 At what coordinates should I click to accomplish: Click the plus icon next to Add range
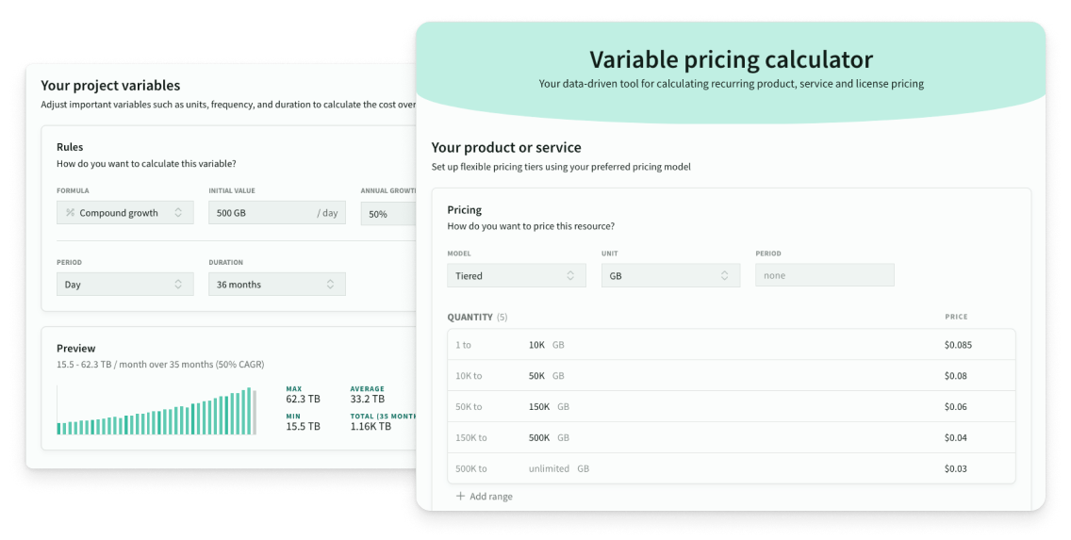[460, 496]
